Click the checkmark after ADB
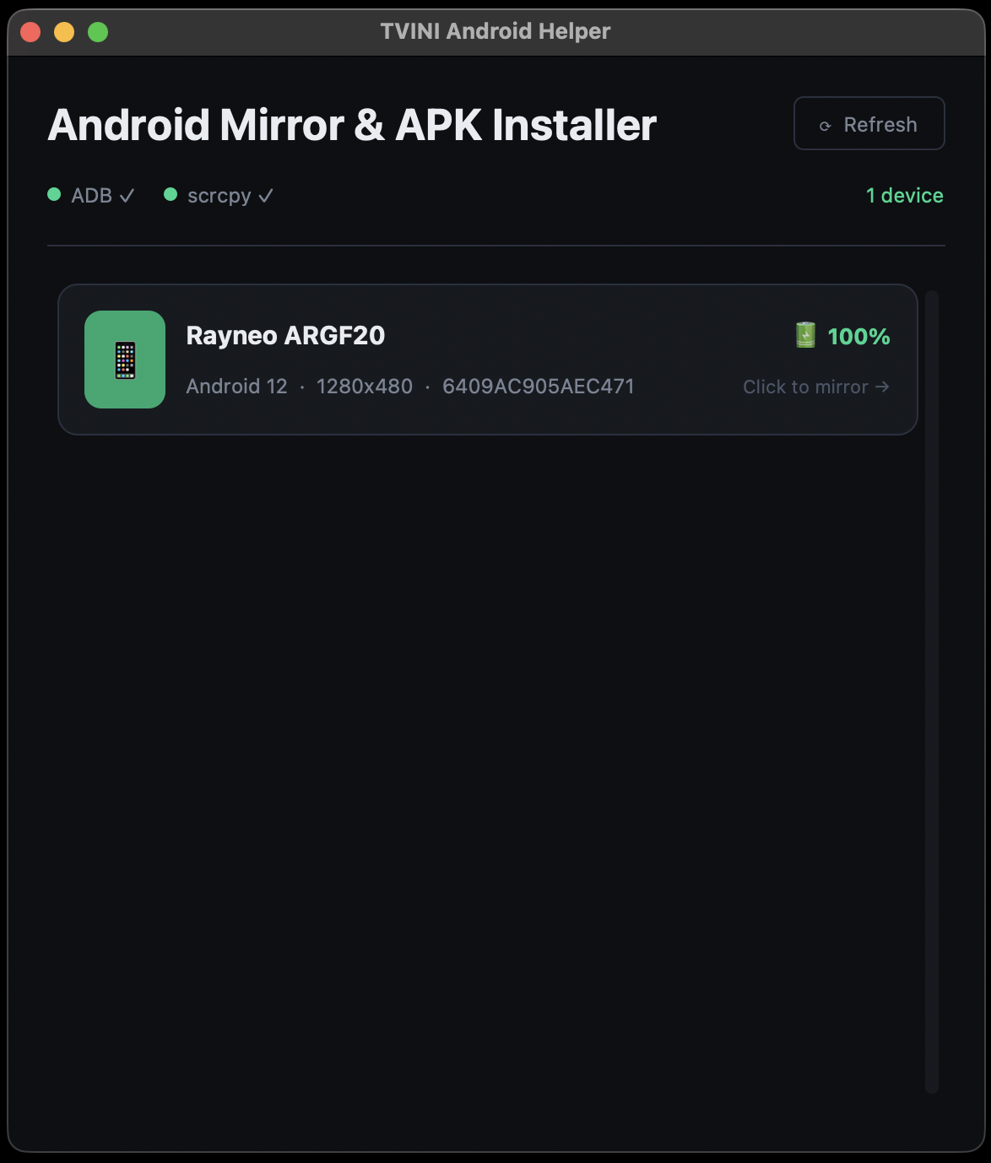Screen dimensions: 991x1163 coord(127,196)
